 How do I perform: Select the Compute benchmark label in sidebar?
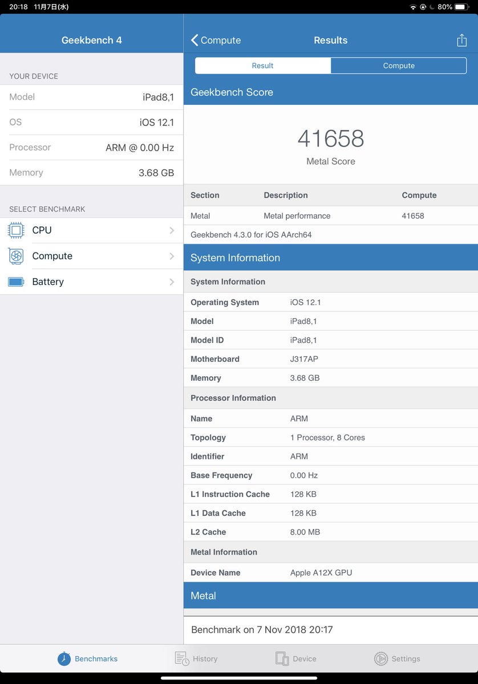(x=52, y=256)
